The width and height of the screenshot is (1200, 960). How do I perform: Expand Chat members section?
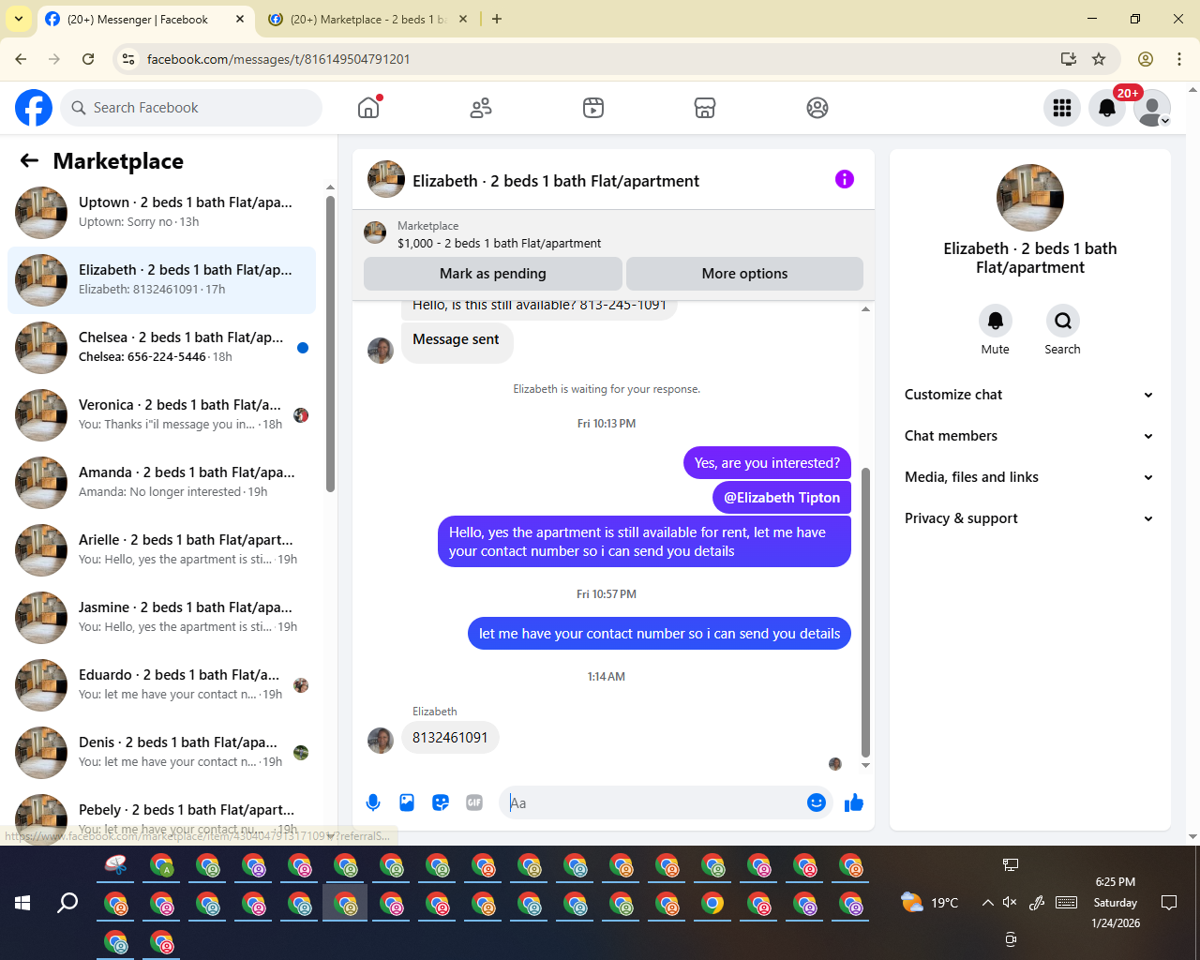pos(1029,436)
